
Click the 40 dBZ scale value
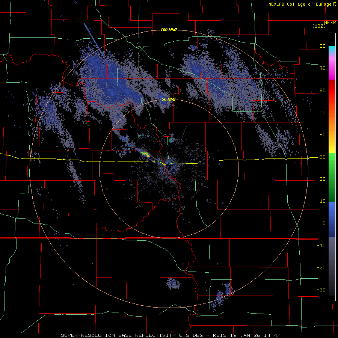click(x=323, y=135)
